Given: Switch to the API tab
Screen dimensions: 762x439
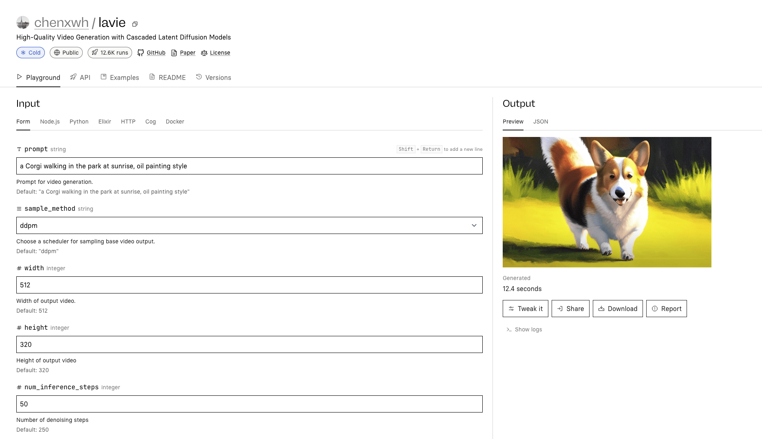Looking at the screenshot, I should point(80,77).
